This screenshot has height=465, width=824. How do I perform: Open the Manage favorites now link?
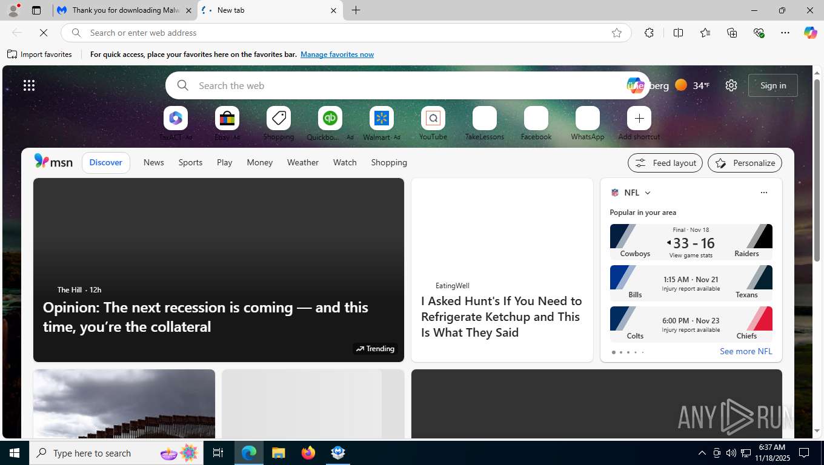click(x=337, y=54)
